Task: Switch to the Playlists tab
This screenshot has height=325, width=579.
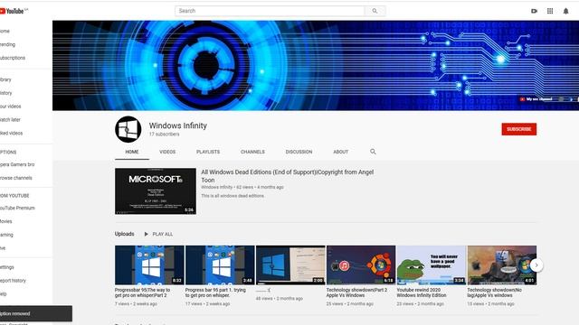Action: 208,152
